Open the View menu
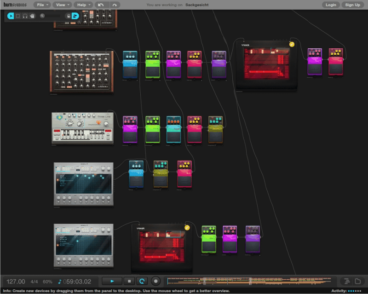This screenshot has height=294, width=368. pyautogui.click(x=62, y=5)
